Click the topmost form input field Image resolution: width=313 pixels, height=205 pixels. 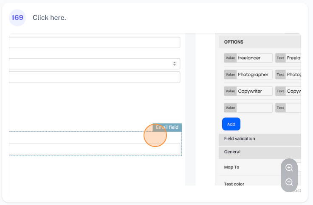coord(94,43)
